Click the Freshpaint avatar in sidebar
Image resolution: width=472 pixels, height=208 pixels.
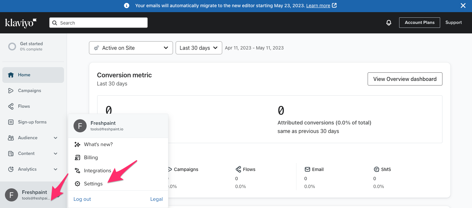click(11, 195)
